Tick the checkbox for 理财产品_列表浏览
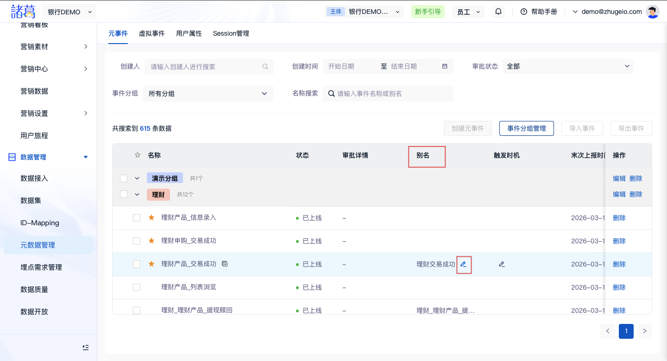Screen dimensions: 667x361 point(137,287)
